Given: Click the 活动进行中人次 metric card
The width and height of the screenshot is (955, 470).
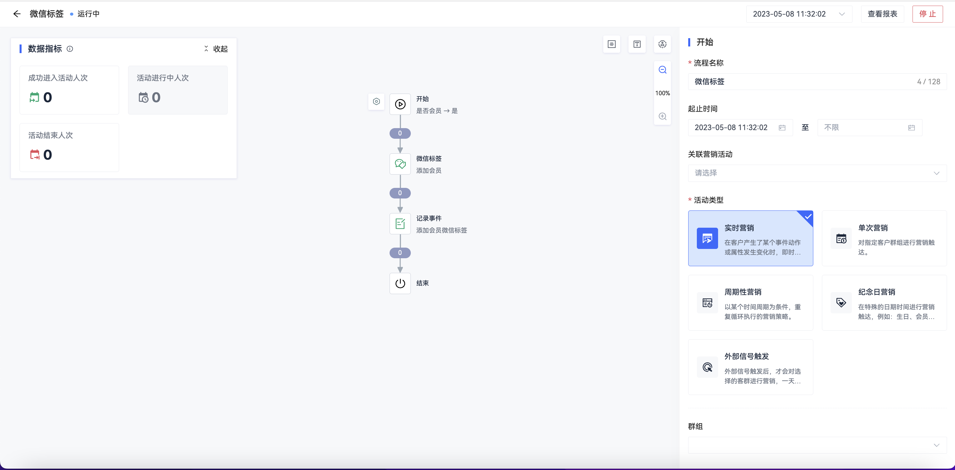Looking at the screenshot, I should pos(178,90).
